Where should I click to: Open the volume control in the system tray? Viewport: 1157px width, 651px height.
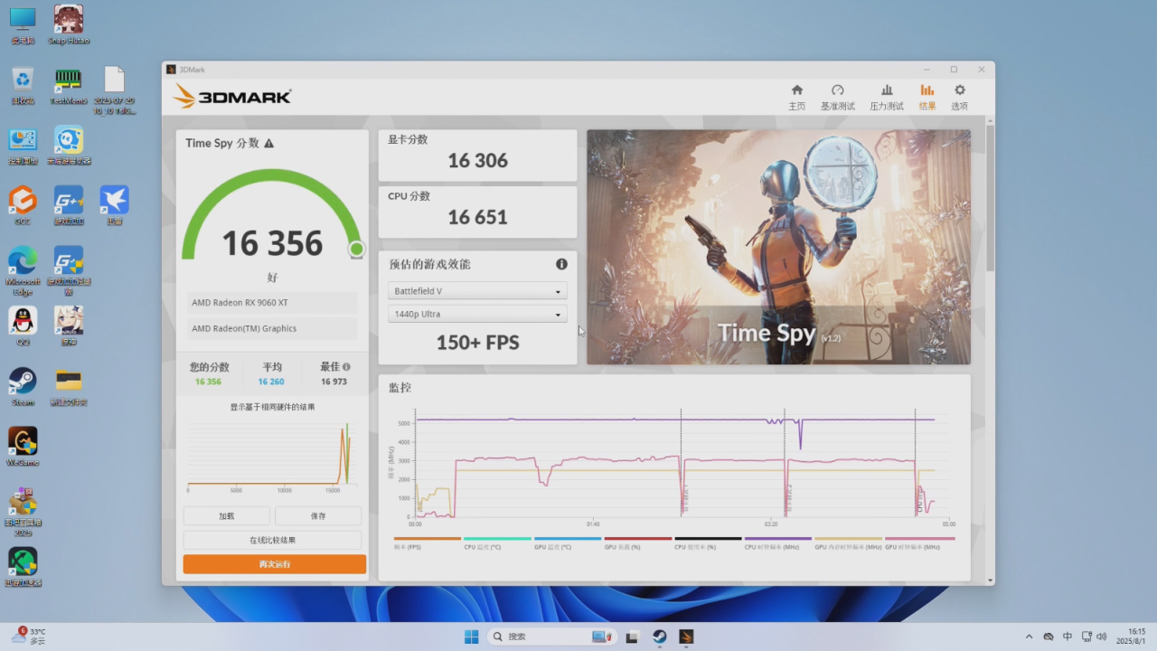tap(1100, 637)
